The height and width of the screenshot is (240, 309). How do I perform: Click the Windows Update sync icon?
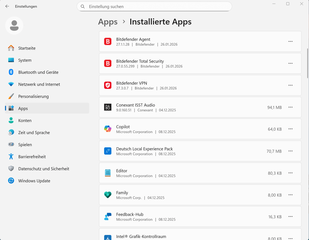click(11, 180)
